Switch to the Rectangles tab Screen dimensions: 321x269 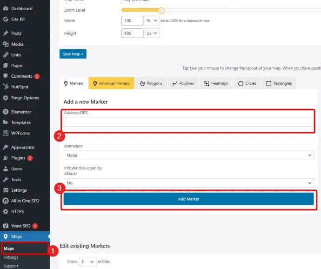tap(279, 83)
